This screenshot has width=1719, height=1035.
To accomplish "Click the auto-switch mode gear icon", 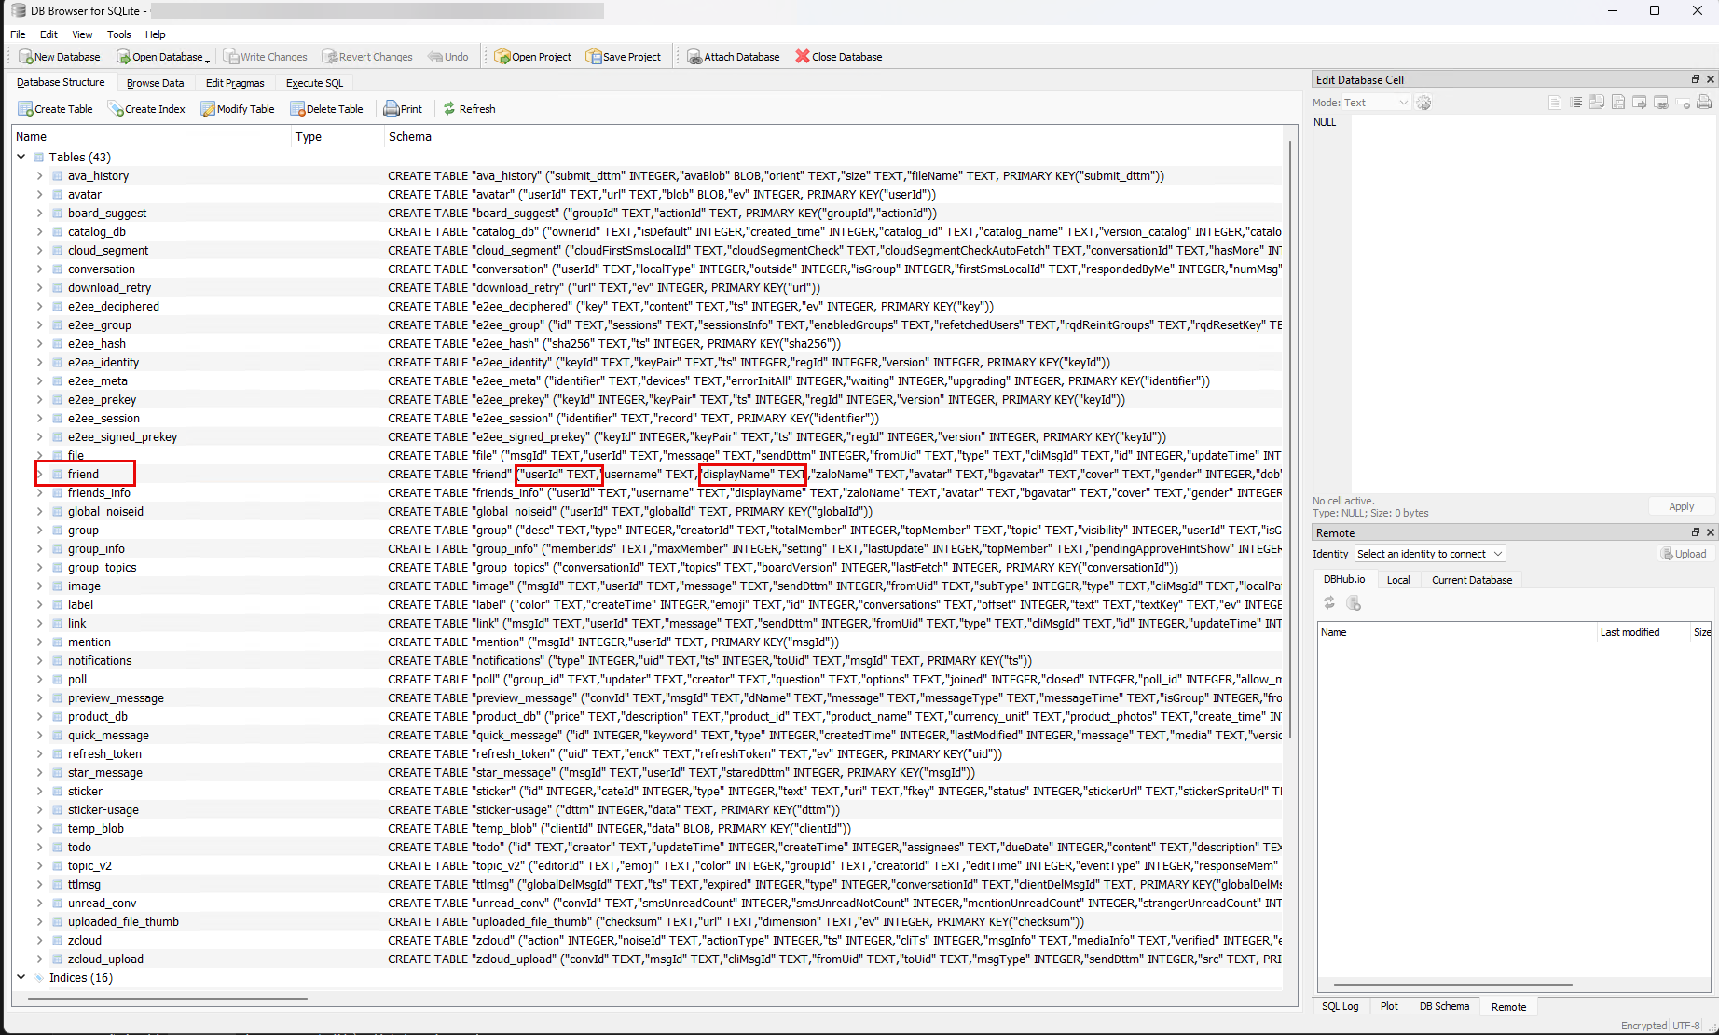I will (1423, 103).
